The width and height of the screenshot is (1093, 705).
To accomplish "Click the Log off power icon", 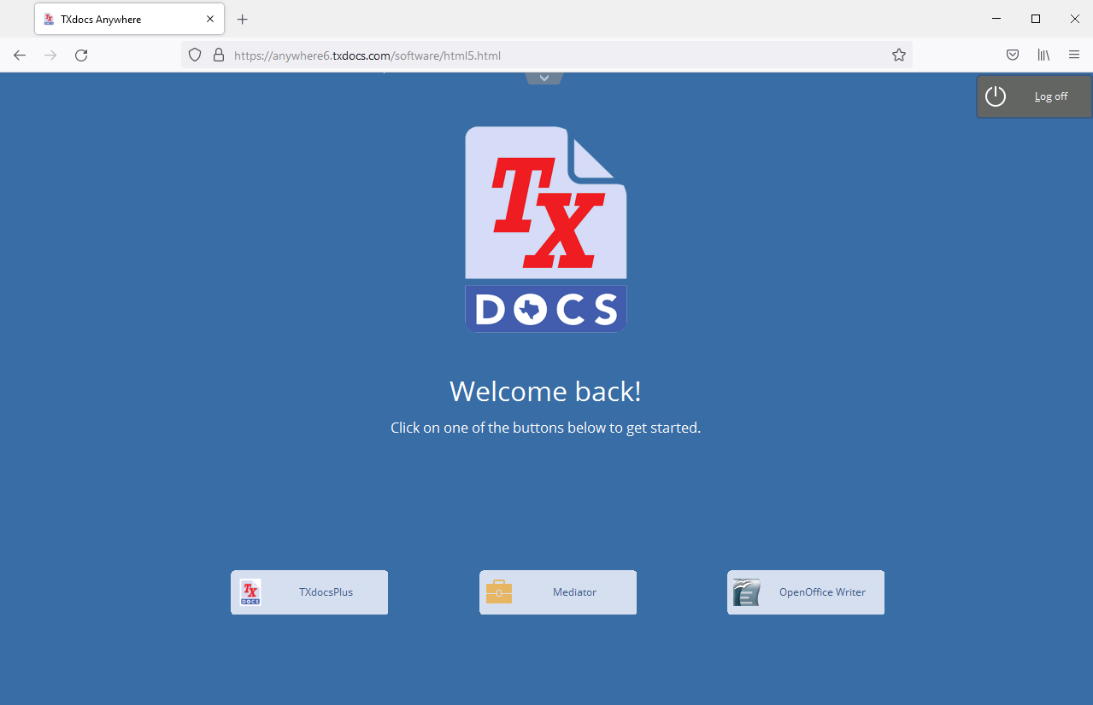I will (x=996, y=96).
